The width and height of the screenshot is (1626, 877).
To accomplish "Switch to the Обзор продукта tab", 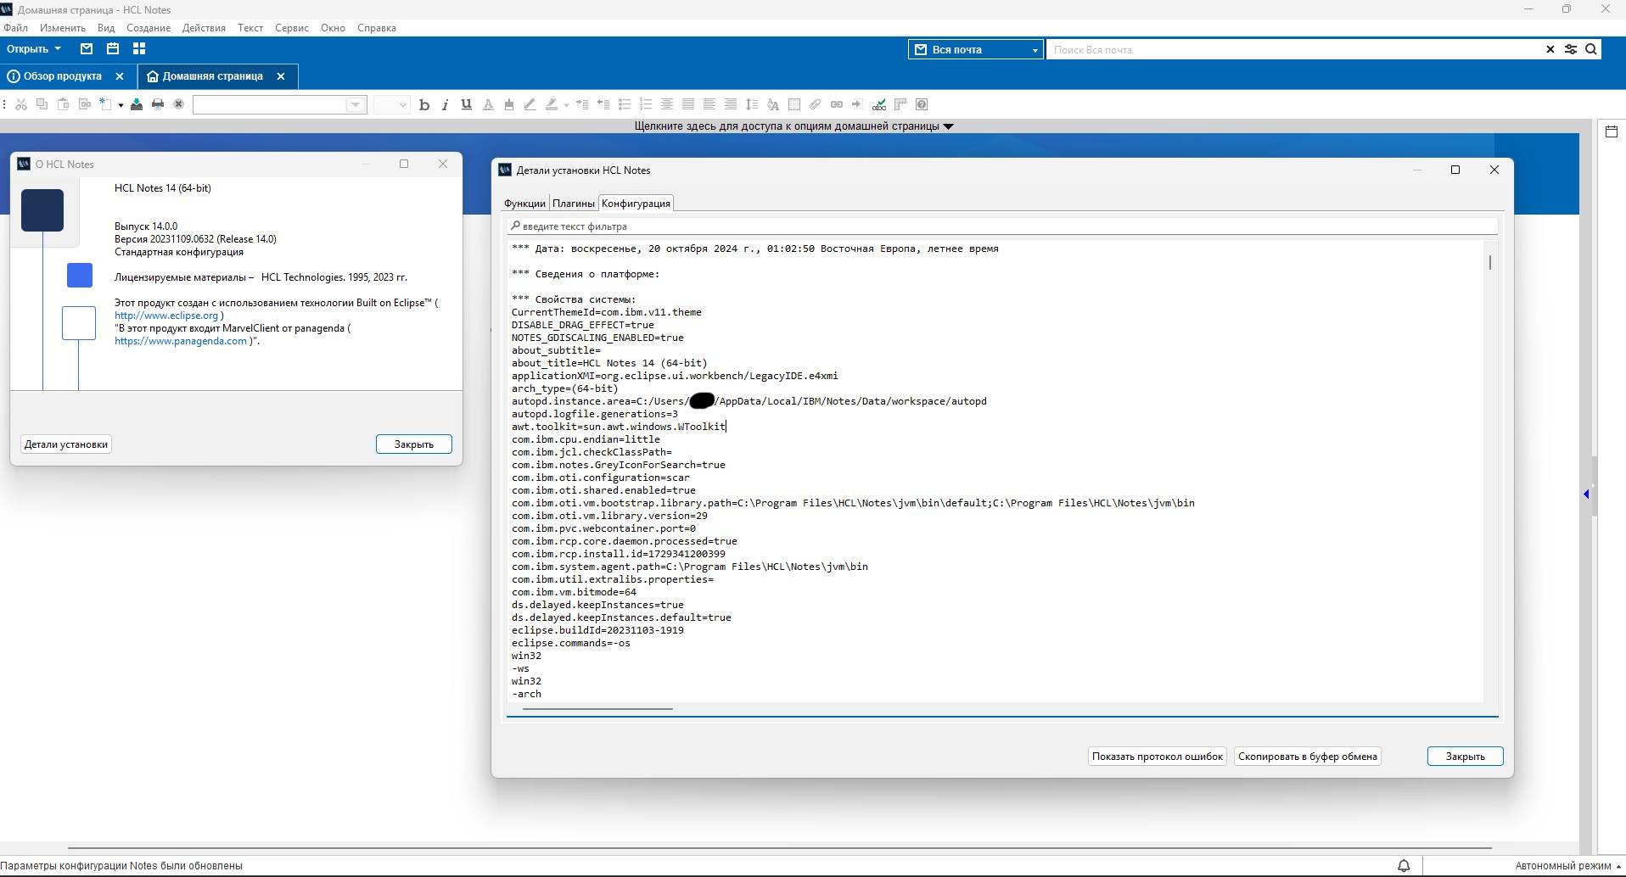I will click(x=63, y=76).
